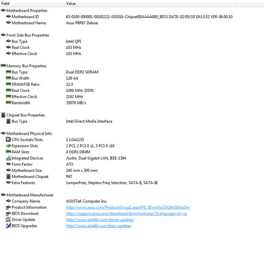Select the 35079 MB/s bandwidth value
The image size is (264, 254).
pos(76,103)
